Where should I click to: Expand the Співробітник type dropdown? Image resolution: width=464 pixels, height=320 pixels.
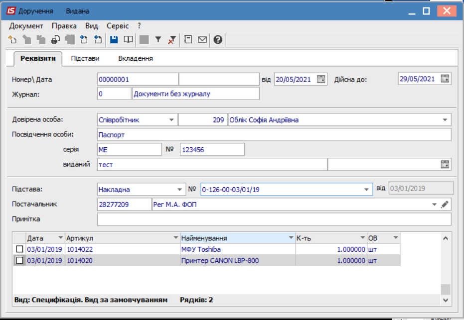coord(171,120)
